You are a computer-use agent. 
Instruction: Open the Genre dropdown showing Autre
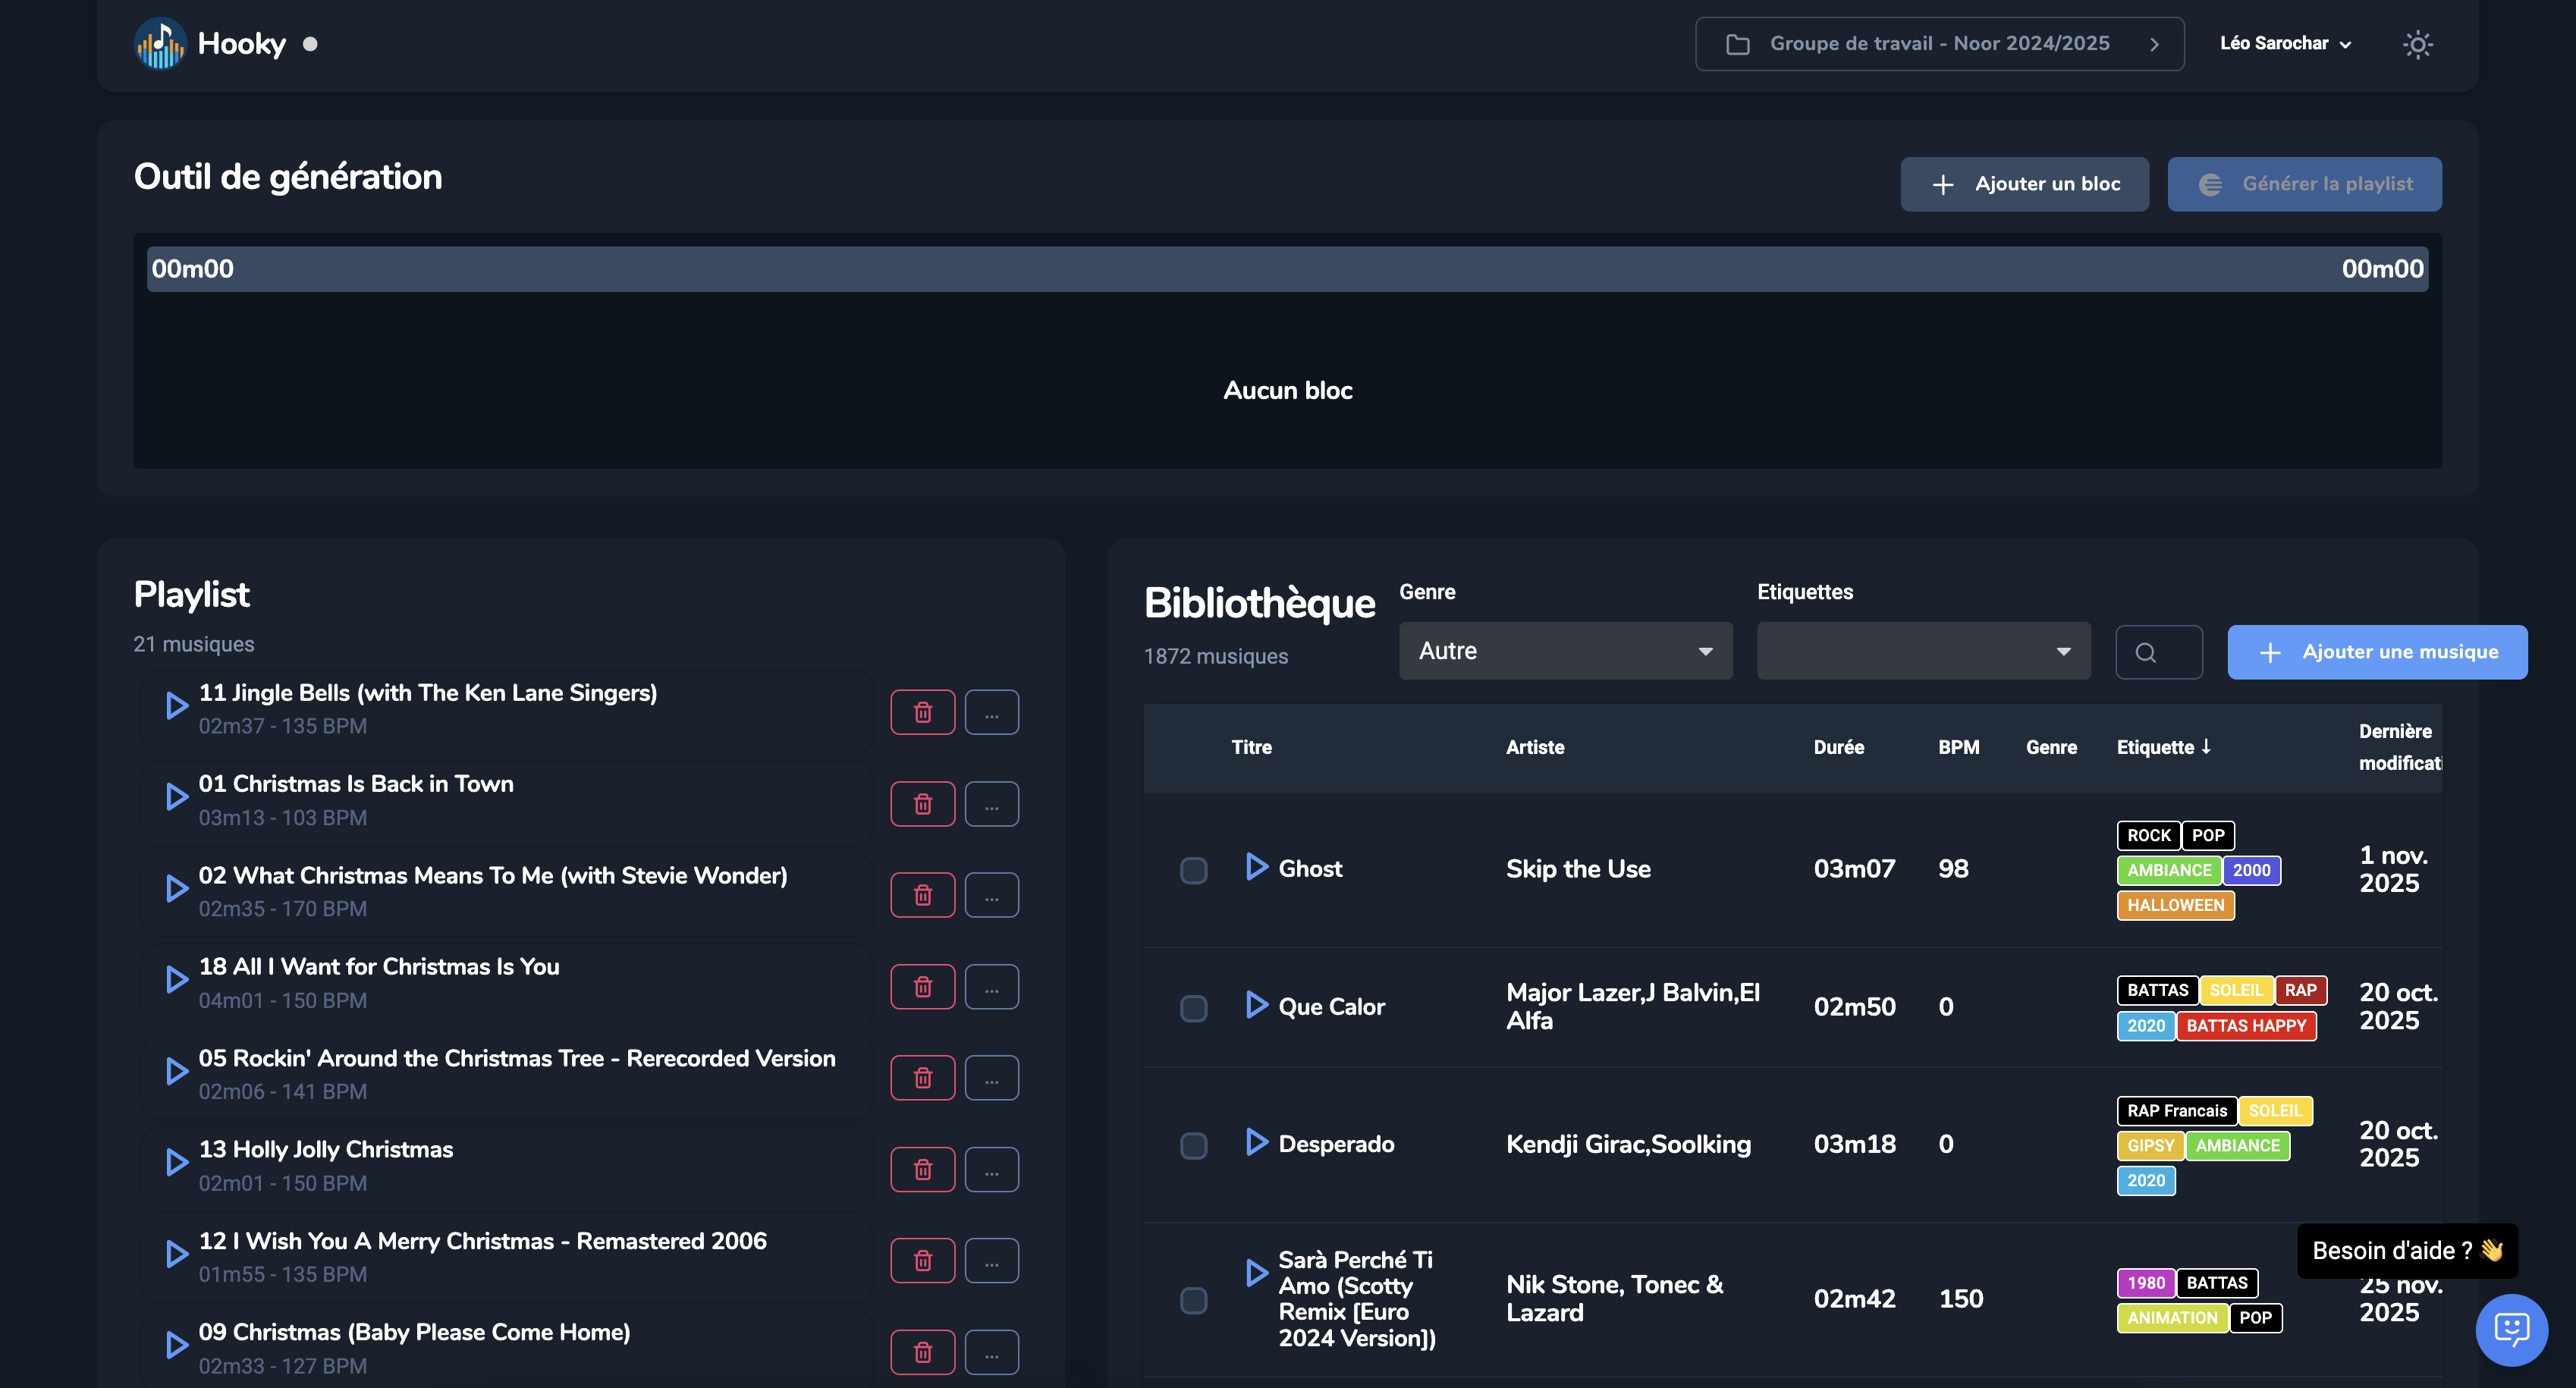pyautogui.click(x=1565, y=652)
